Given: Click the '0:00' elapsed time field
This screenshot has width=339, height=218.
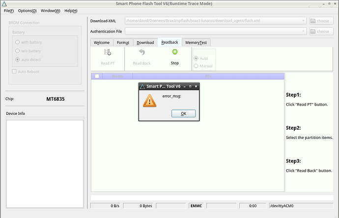Looking at the screenshot, I should click(253, 206).
